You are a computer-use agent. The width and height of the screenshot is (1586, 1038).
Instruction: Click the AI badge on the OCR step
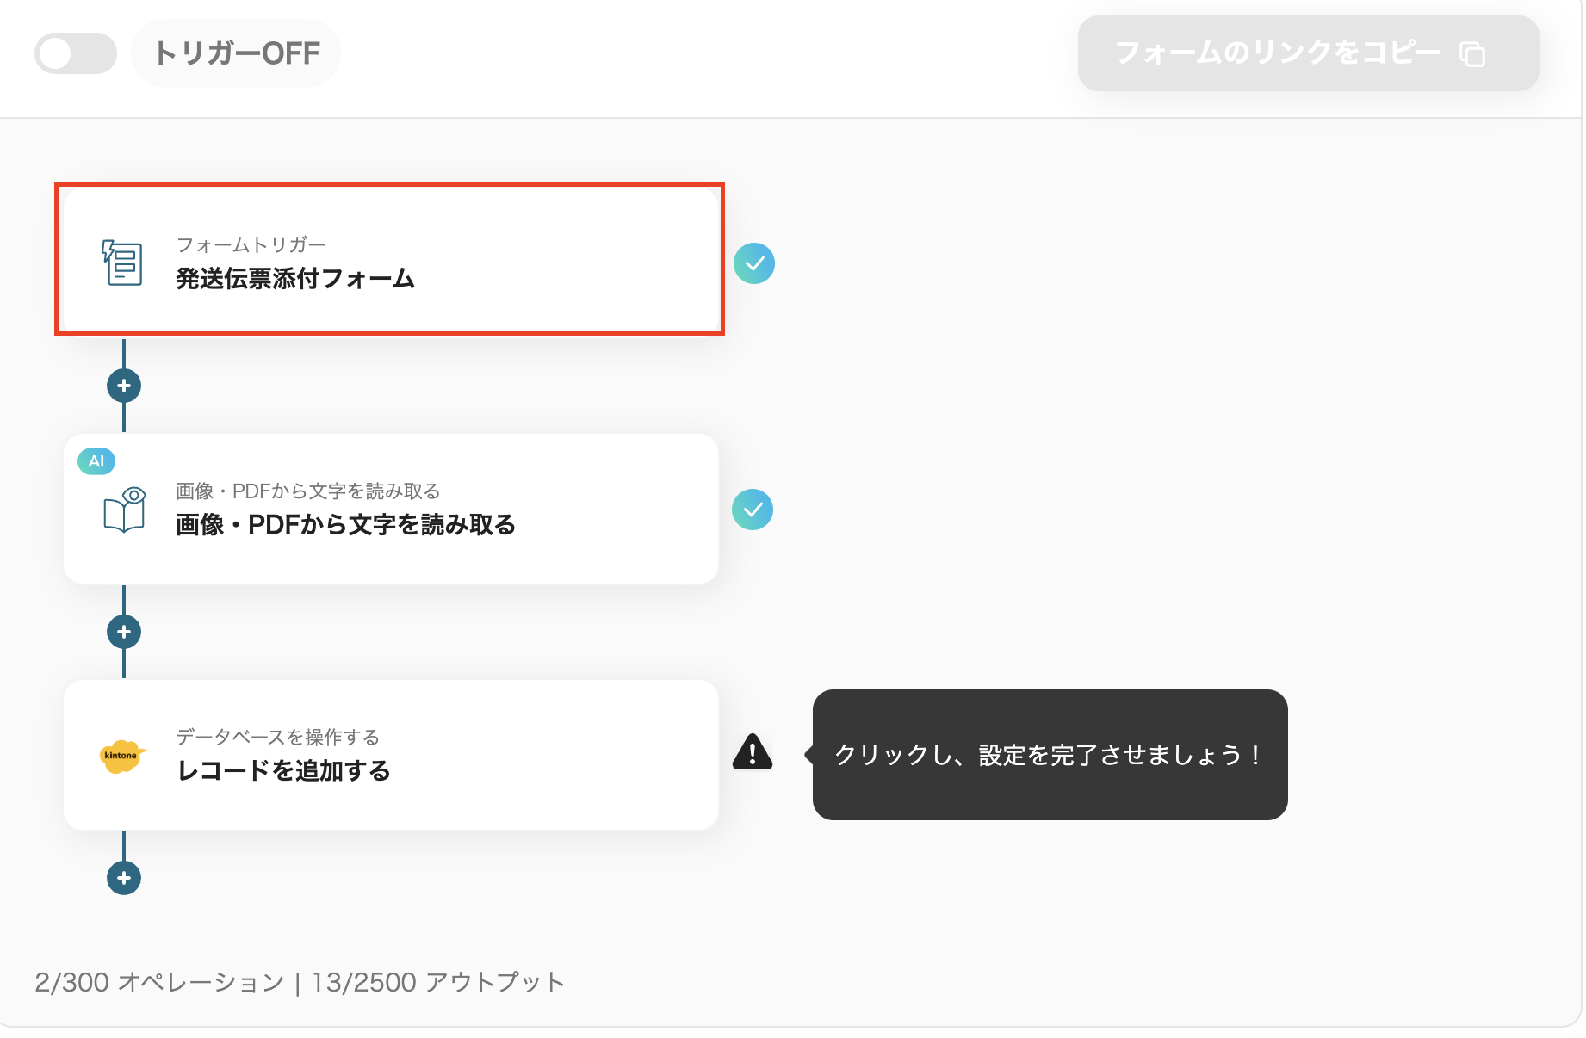point(96,461)
